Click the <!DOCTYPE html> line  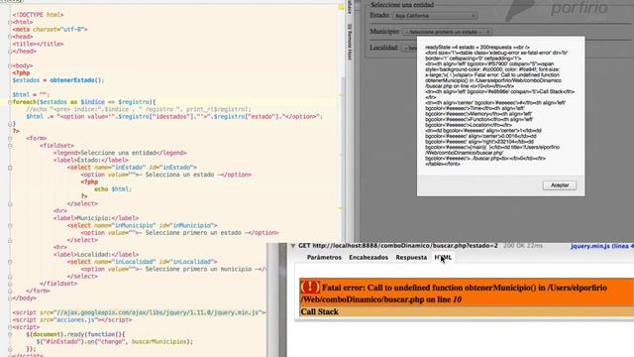tap(38, 15)
